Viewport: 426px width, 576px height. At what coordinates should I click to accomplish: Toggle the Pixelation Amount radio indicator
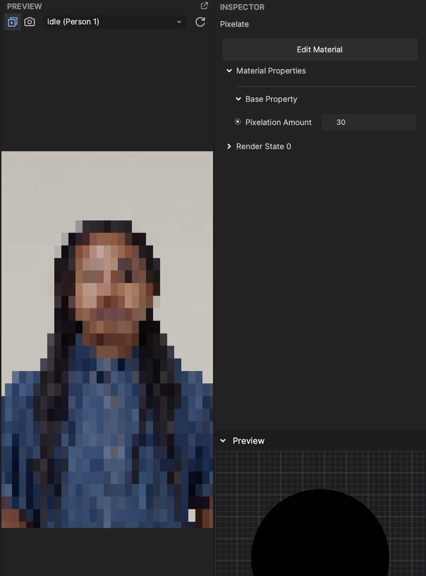[x=238, y=121]
